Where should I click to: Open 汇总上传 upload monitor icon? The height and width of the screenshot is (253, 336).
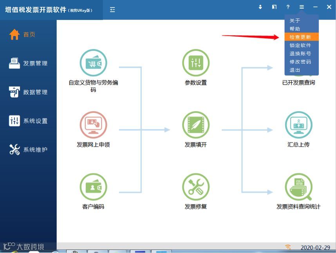(298, 125)
